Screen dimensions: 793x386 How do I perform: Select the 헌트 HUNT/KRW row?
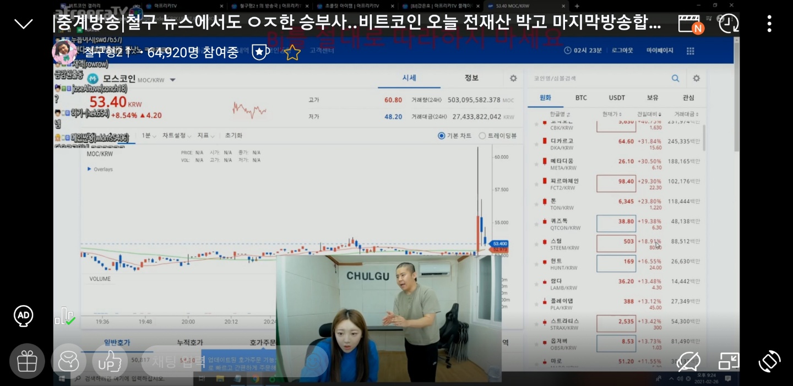coord(617,264)
